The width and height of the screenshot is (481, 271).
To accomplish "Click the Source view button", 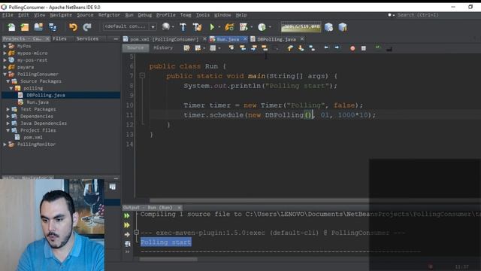I will point(135,48).
